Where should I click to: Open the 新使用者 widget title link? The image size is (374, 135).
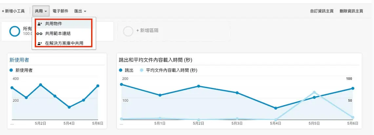click(x=19, y=60)
